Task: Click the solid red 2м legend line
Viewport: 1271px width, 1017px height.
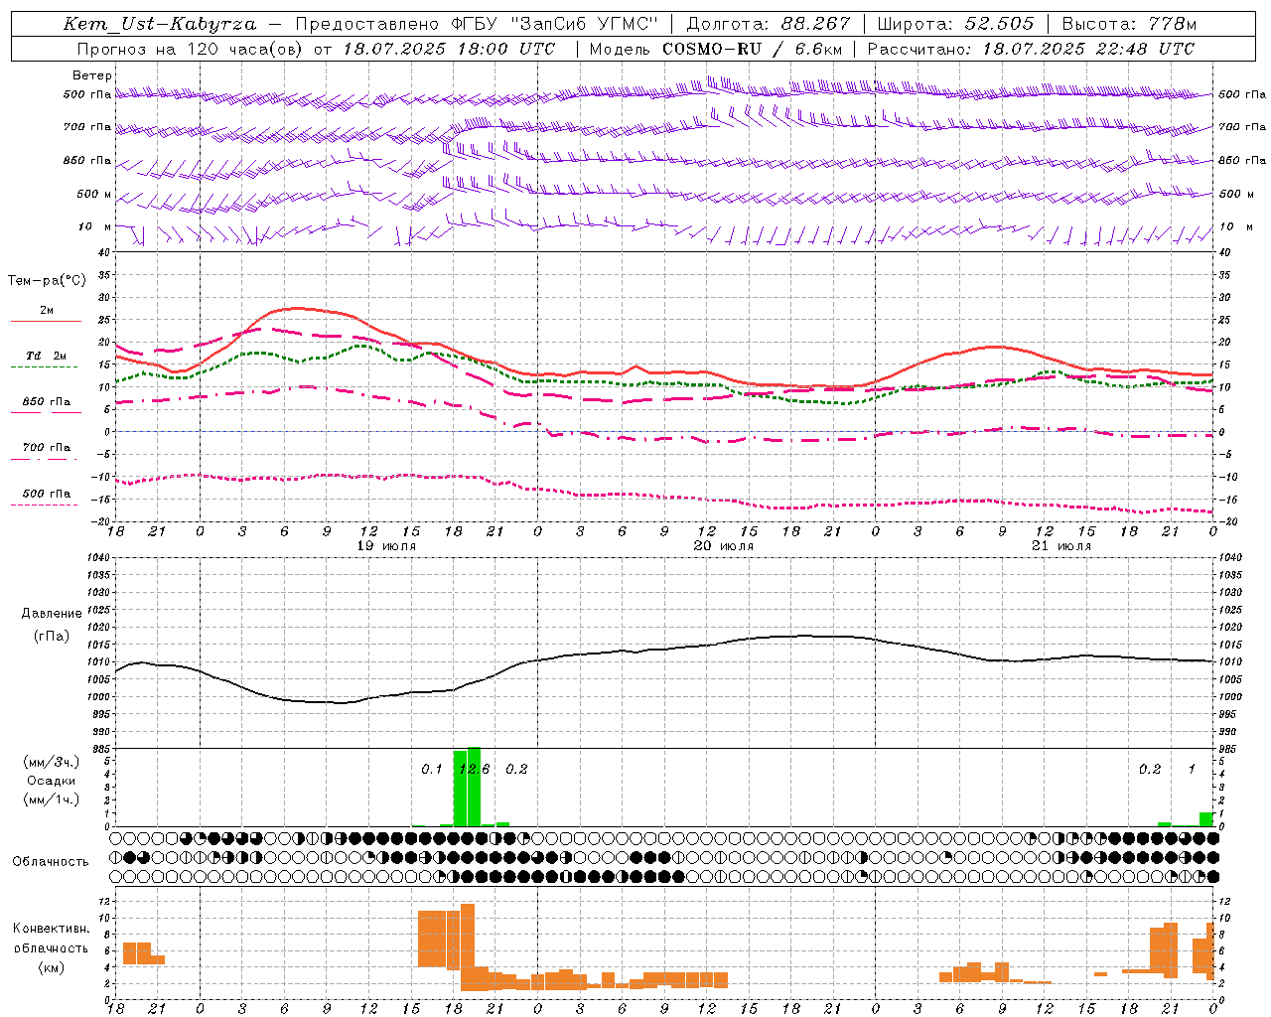Action: [x=46, y=321]
